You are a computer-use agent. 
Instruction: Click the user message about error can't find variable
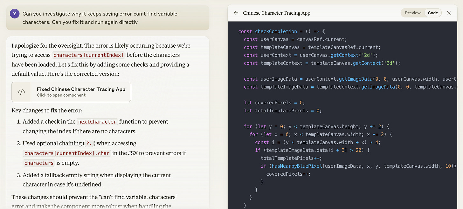[x=108, y=18]
